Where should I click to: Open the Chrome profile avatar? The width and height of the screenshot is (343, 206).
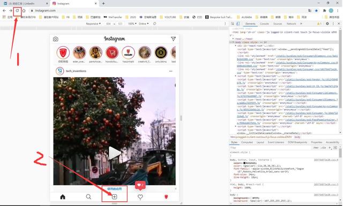(x=331, y=11)
